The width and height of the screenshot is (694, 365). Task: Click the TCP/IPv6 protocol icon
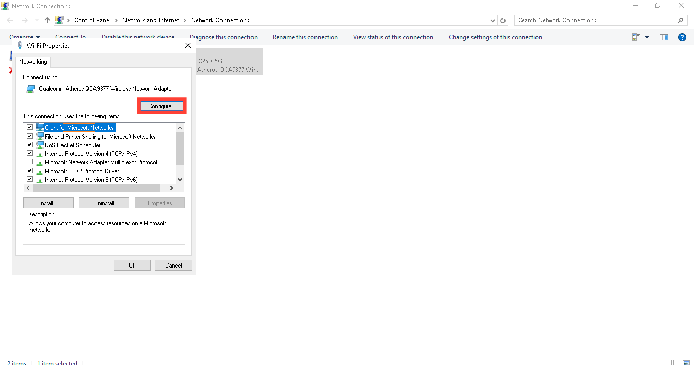pos(40,180)
